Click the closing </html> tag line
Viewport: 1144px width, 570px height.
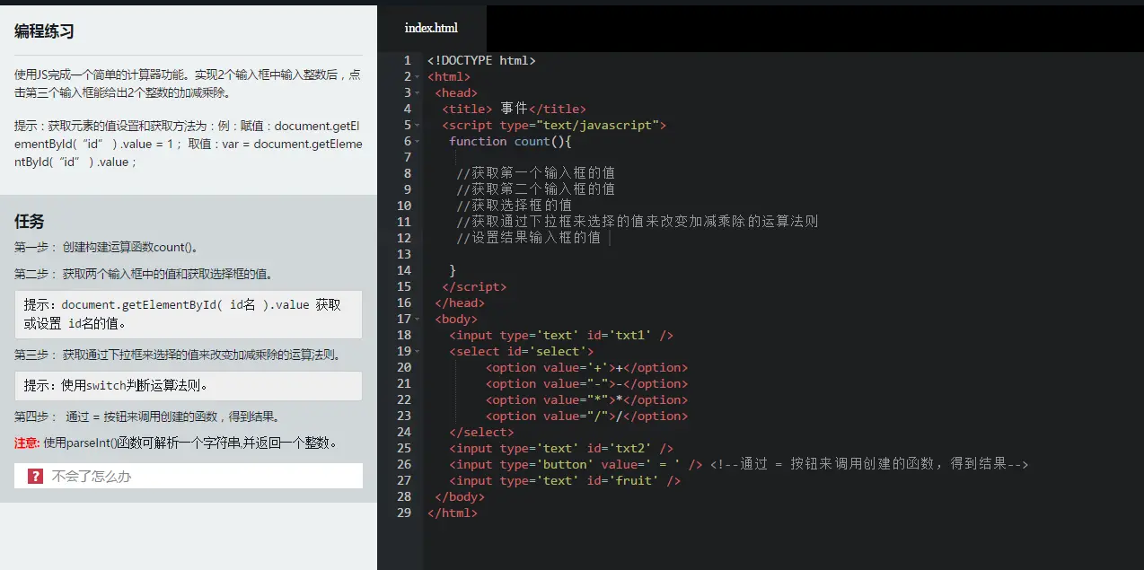(x=453, y=513)
